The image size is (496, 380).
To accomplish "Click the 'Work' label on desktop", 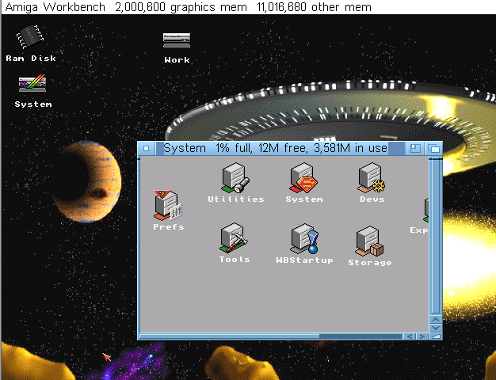I will click(177, 59).
